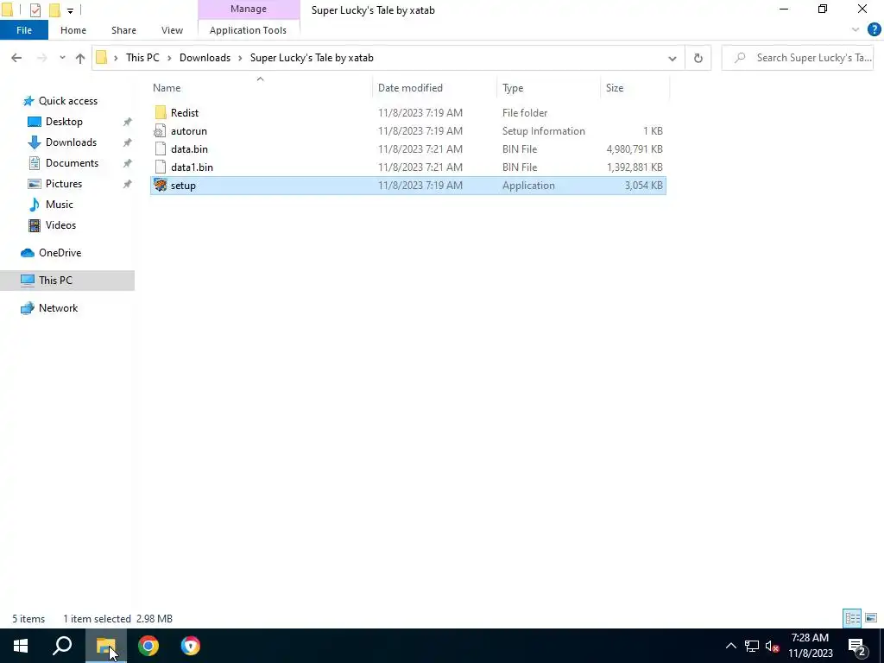Open the taskbar clock and date

coord(810,646)
